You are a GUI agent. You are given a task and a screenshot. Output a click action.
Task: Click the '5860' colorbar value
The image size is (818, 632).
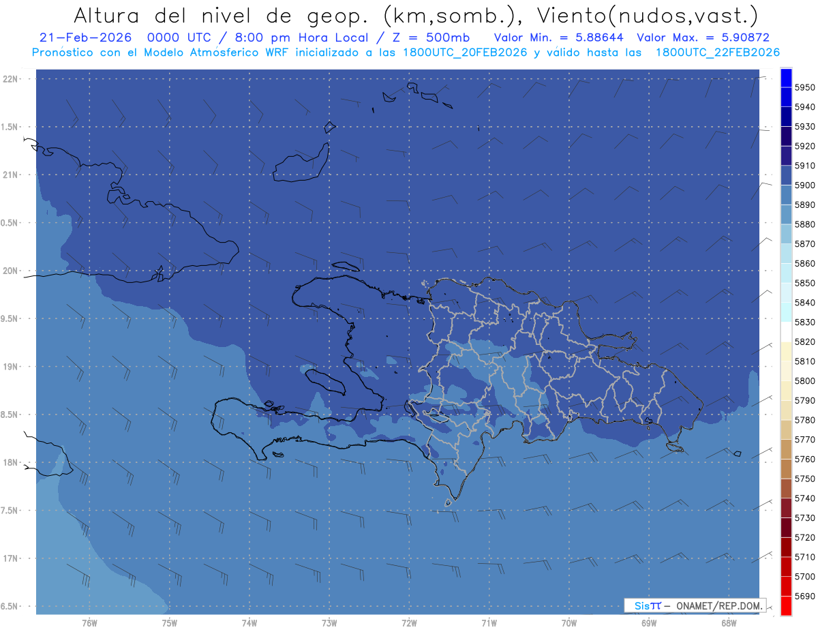tap(805, 263)
